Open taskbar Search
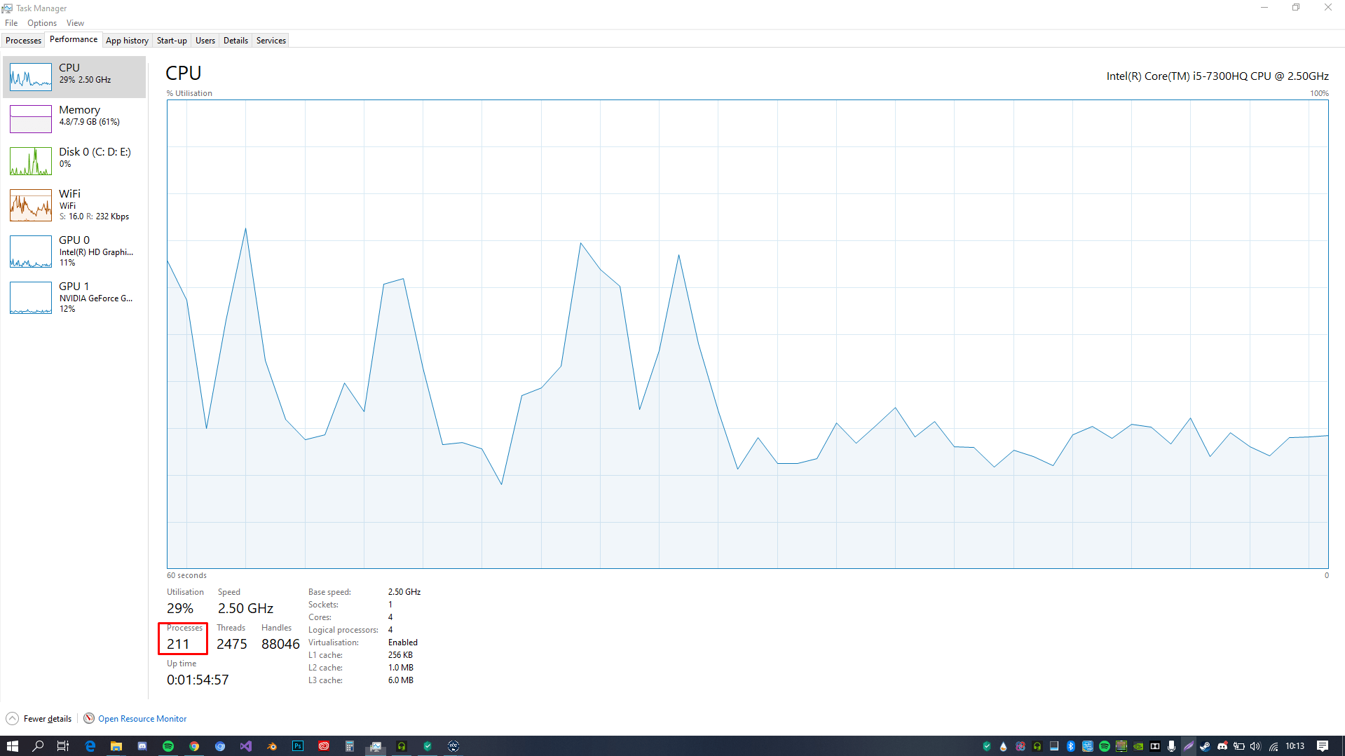Screen dimensions: 1345x756 (39, 746)
